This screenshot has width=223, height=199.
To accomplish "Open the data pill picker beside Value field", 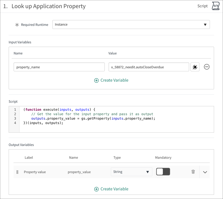I will coord(195,67).
